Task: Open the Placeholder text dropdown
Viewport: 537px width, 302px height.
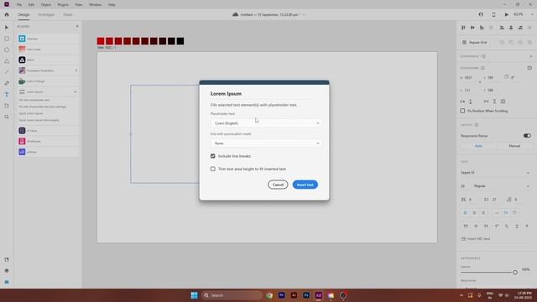Action: (266, 123)
